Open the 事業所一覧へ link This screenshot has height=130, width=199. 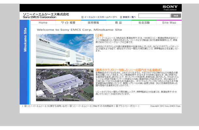click(x=129, y=17)
